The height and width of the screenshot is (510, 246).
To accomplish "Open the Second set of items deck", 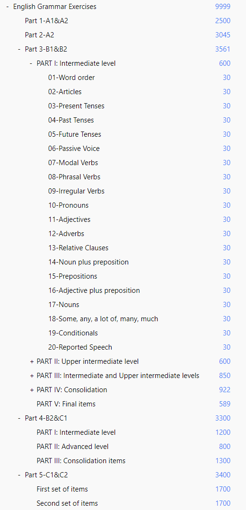I will point(67,503).
